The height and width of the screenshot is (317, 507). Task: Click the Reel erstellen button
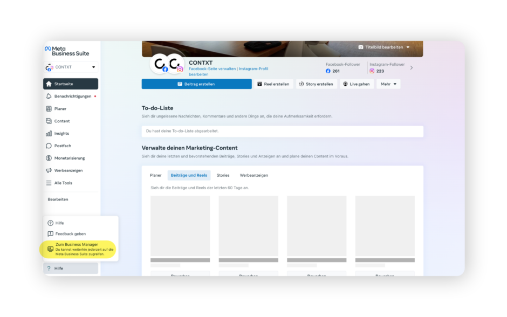click(x=273, y=84)
